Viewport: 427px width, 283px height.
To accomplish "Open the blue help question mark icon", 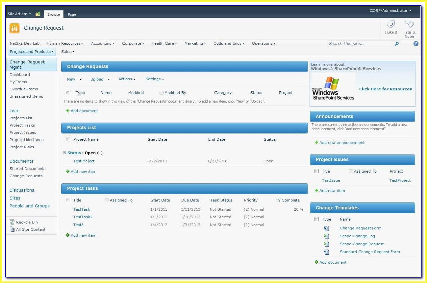I will click(x=416, y=43).
